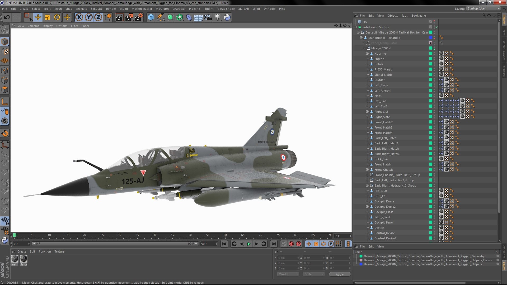The image size is (507, 285).
Task: Switch to Texture mode icon
Action: [x=5, y=51]
